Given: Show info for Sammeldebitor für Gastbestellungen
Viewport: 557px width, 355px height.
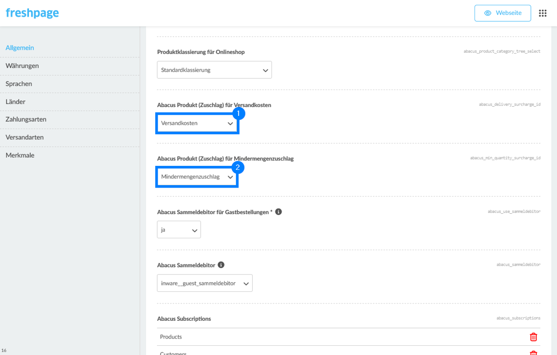Looking at the screenshot, I should coord(278,212).
